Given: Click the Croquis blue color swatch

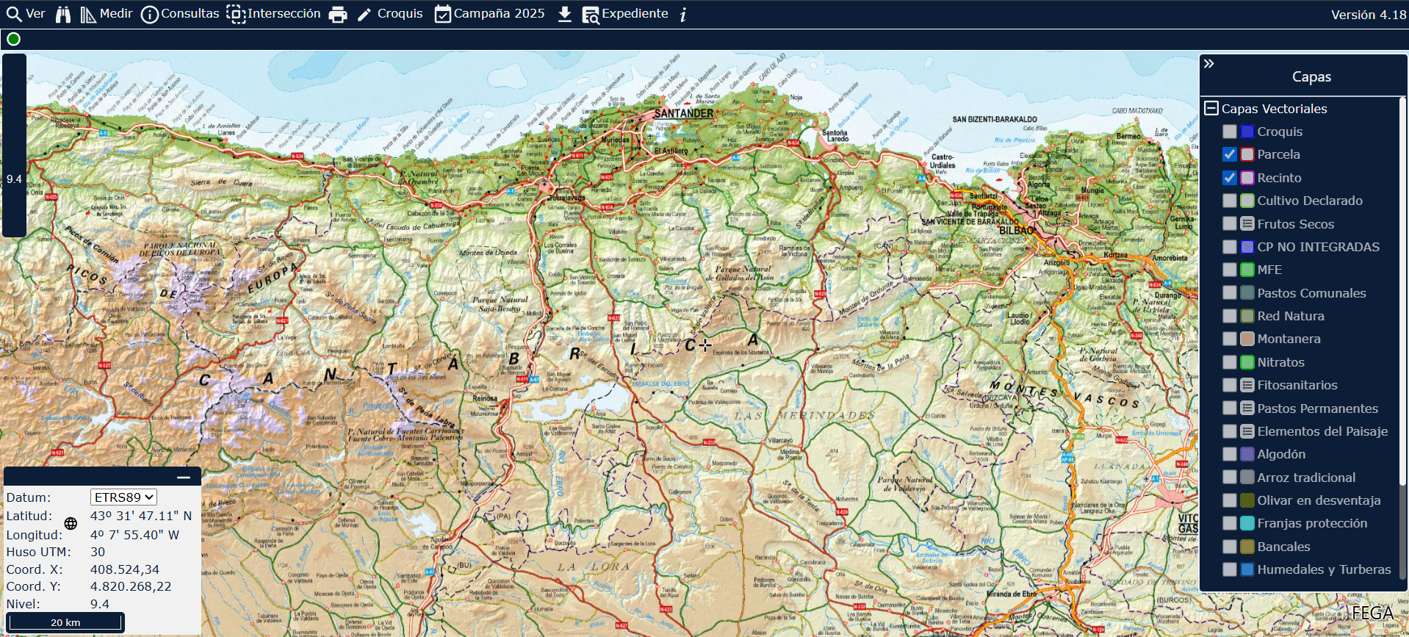Looking at the screenshot, I should point(1247,132).
